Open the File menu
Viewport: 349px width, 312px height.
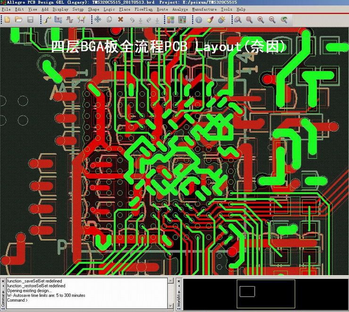pos(6,9)
